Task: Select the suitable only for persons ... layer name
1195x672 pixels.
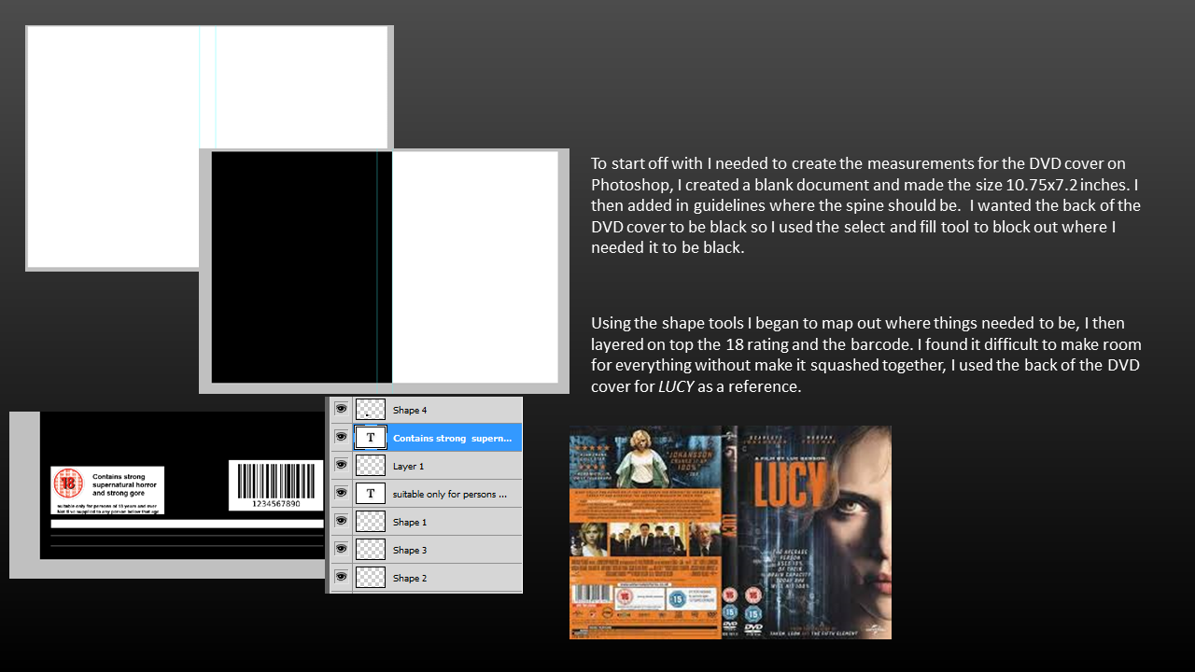Action: coord(450,494)
